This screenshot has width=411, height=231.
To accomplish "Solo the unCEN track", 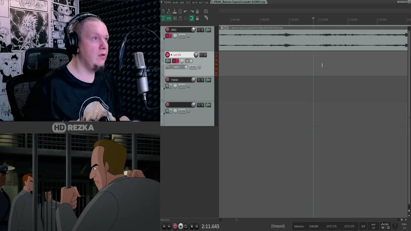I will click(205, 55).
